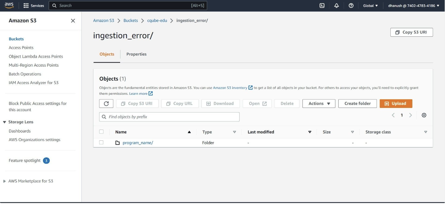This screenshot has height=204, width=445.
Task: Open the program_name/ folder link
Action: pyautogui.click(x=138, y=143)
